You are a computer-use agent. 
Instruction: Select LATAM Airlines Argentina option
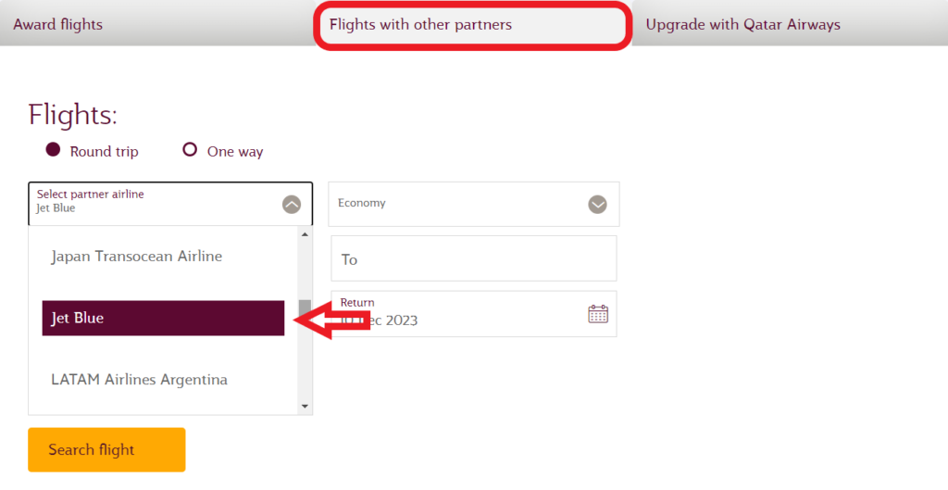click(140, 380)
